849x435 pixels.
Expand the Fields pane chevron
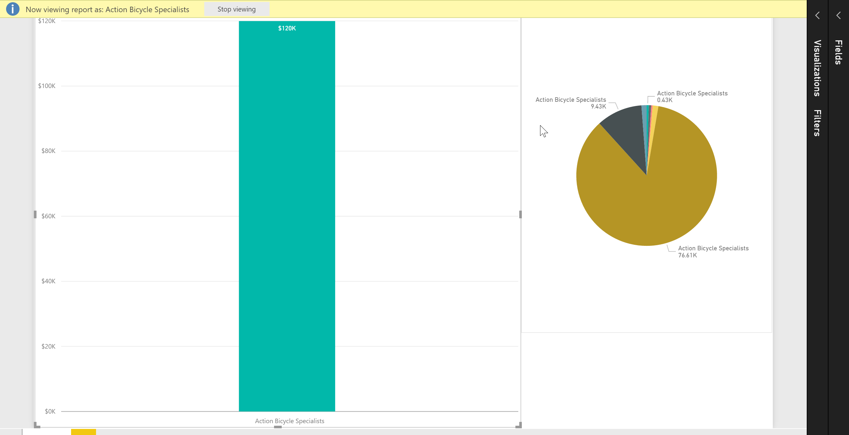click(x=838, y=15)
